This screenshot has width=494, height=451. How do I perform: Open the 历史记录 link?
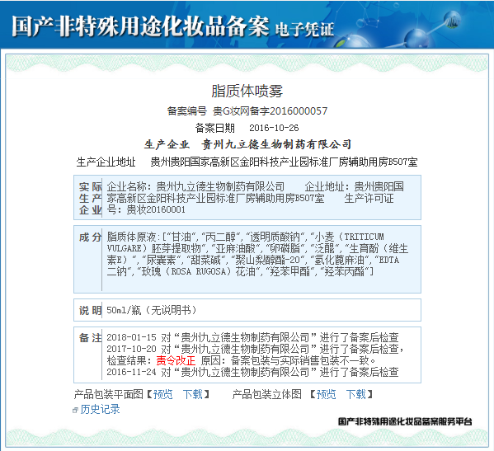[100, 409]
